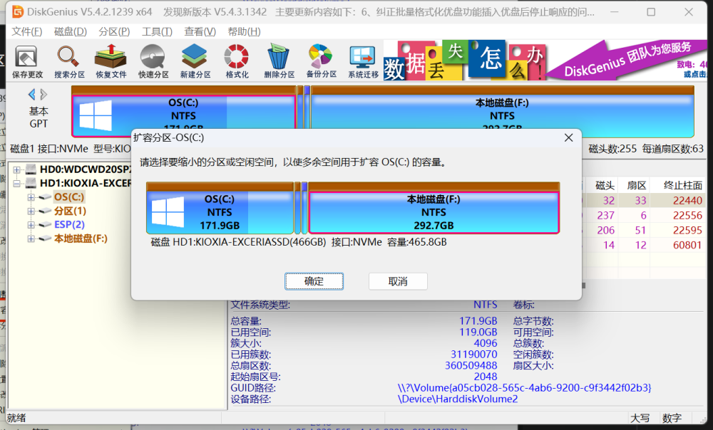Click the DiskGenius app logo
713x430 pixels.
(18, 12)
